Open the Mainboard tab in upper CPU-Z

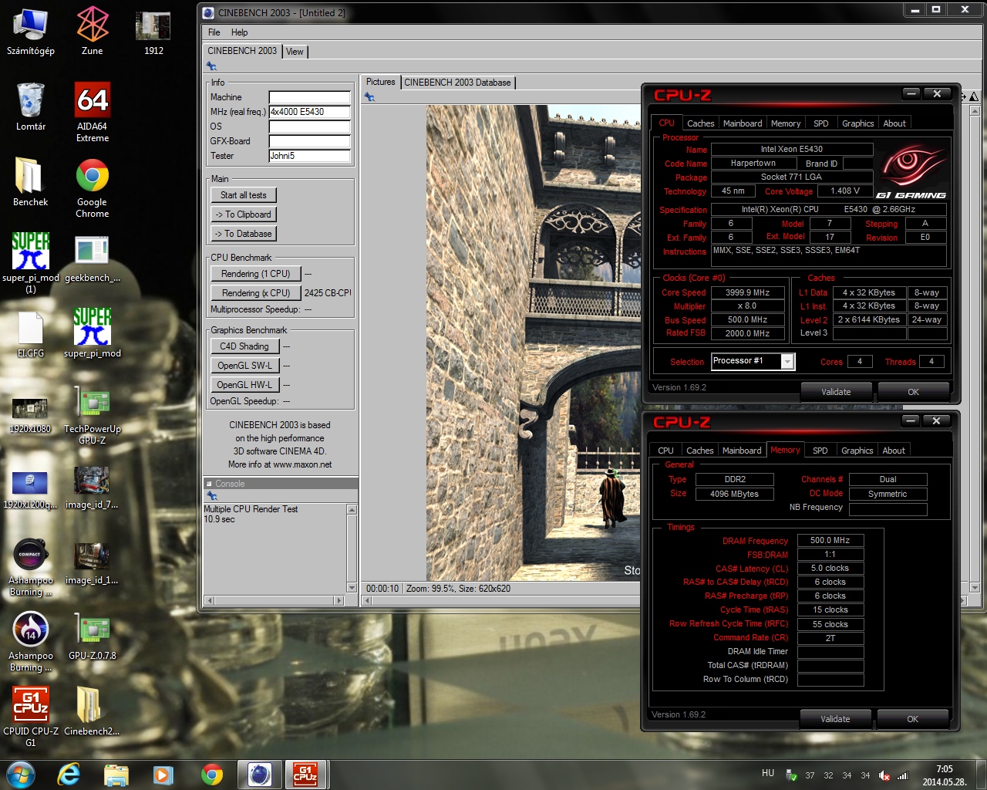click(743, 123)
